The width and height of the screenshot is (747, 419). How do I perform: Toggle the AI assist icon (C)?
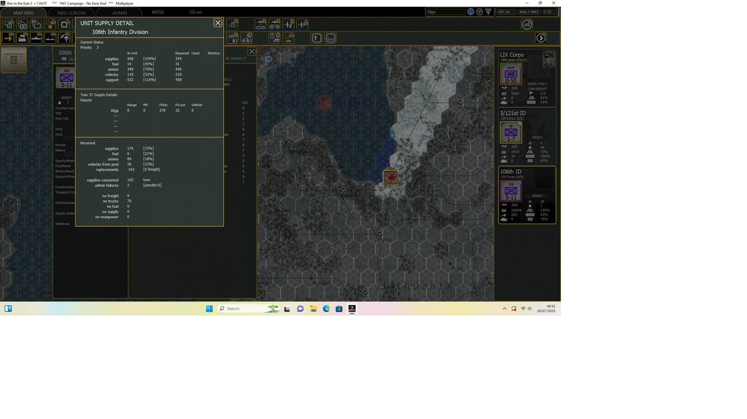233,38
